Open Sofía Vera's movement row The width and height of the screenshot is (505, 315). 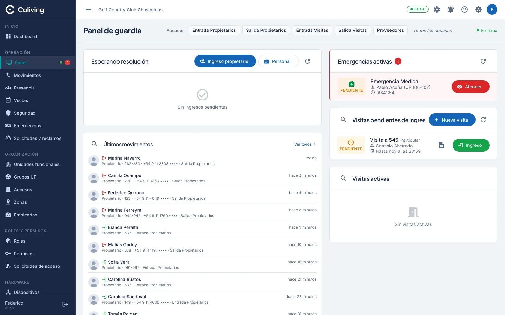(x=202, y=265)
